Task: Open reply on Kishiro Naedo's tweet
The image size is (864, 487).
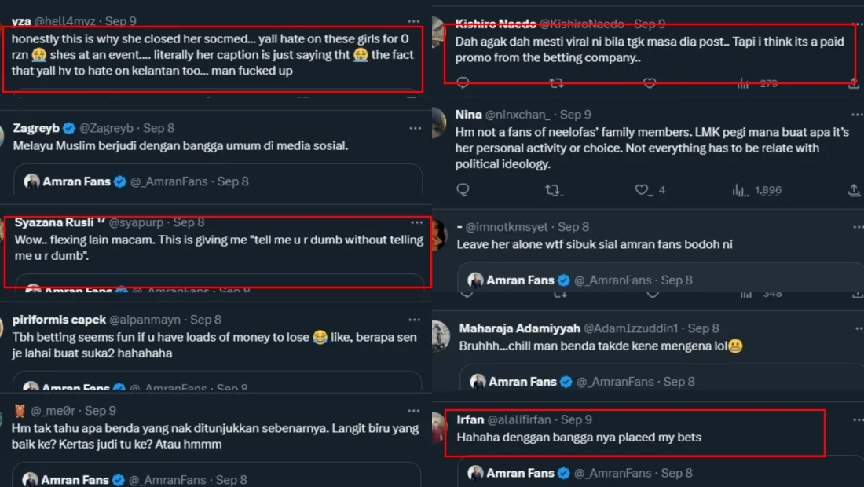Action: tap(463, 82)
